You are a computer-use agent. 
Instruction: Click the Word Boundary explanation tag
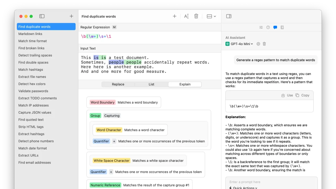click(103, 102)
